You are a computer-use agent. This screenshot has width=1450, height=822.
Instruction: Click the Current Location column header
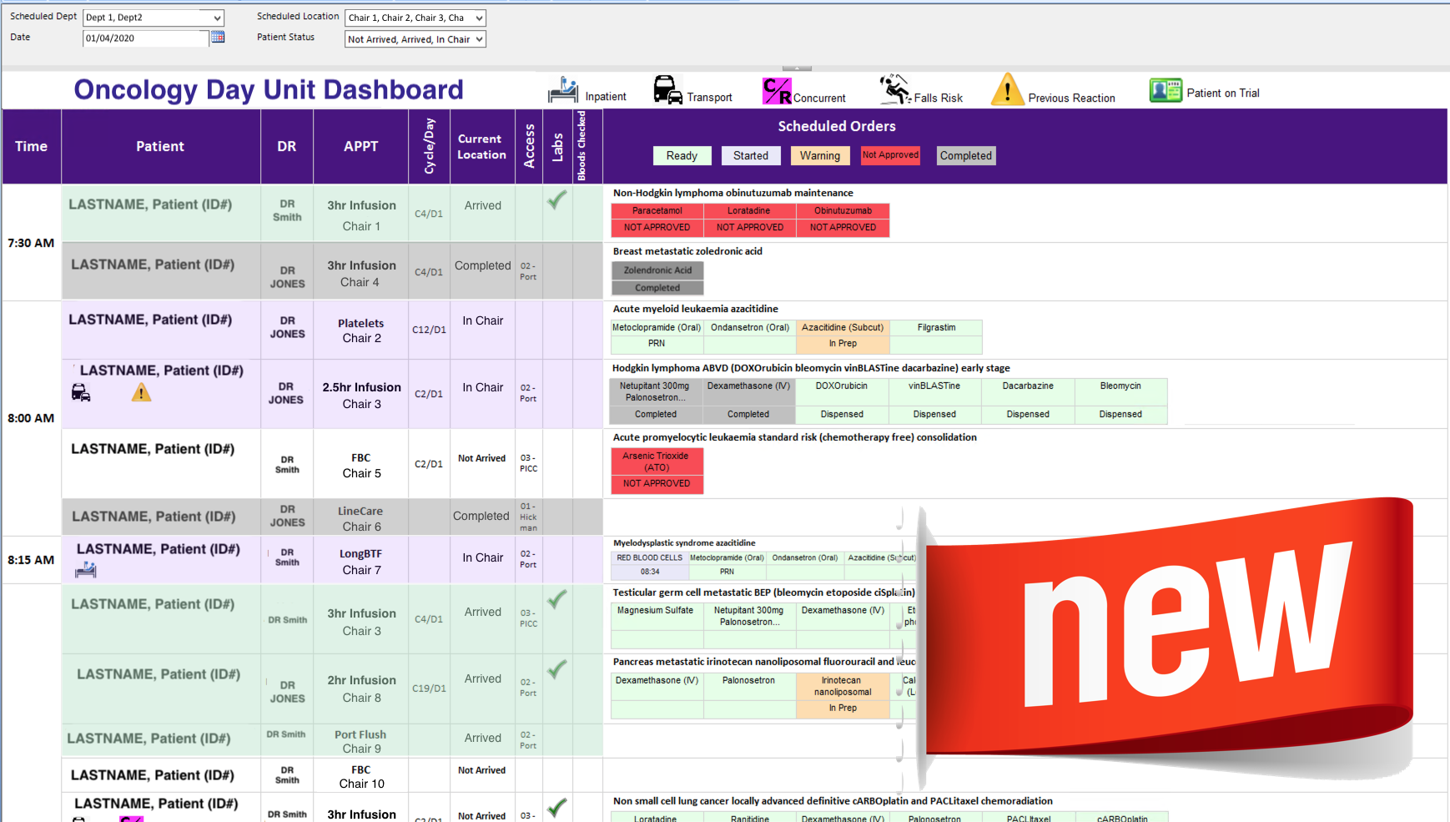click(x=481, y=146)
